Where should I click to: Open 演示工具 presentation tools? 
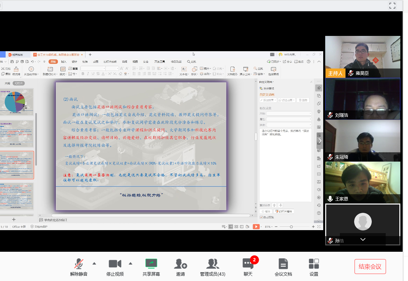tap(246, 71)
